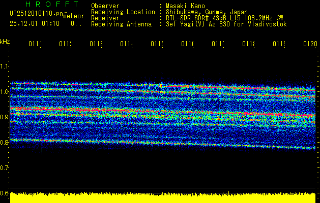Click the 0115 time marker
Viewport: 320px width, 203px height.
pyautogui.click(x=157, y=44)
